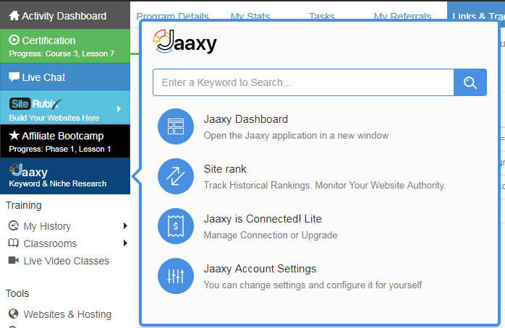Expand the Classrooms submenu arrow
505x328 pixels.
click(125, 243)
